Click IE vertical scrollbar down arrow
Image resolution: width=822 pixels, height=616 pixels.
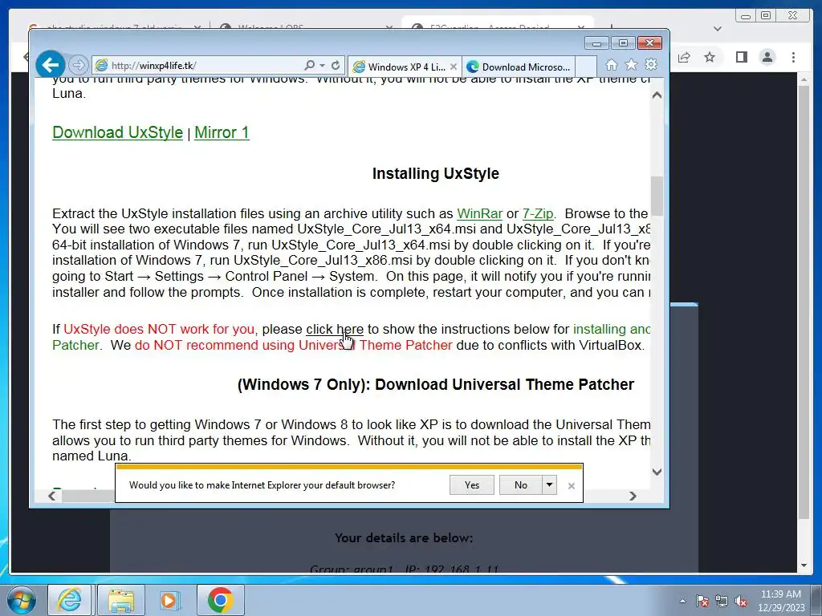657,472
